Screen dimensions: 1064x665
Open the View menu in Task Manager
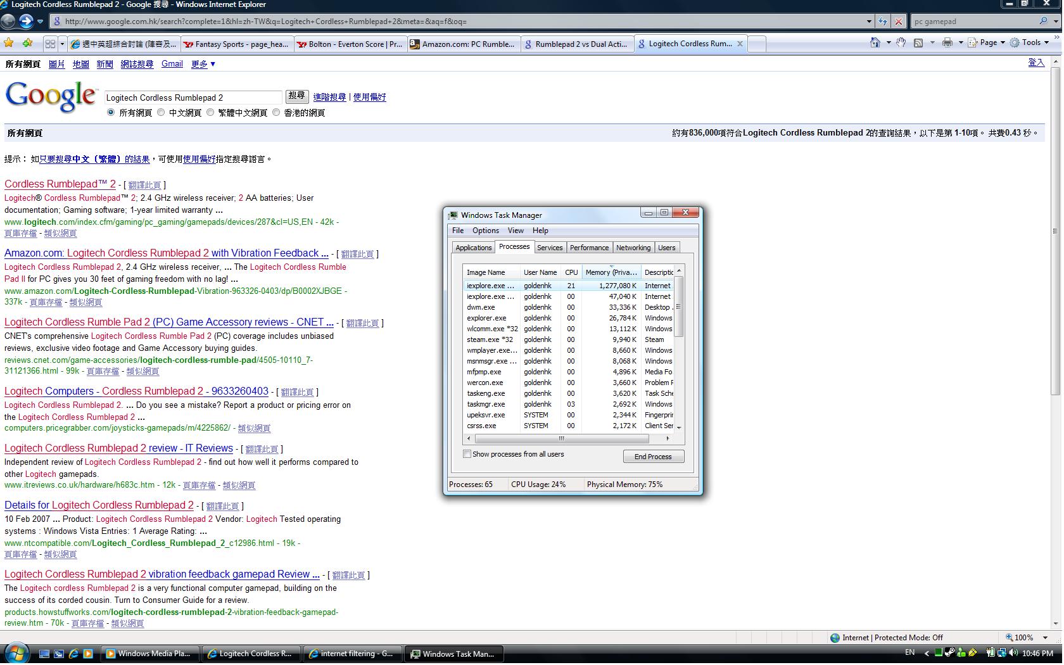pos(516,231)
